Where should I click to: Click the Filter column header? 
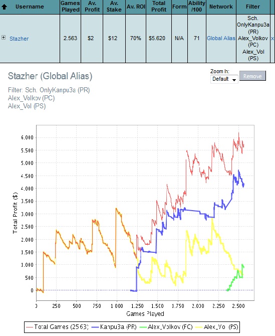tap(253, 7)
